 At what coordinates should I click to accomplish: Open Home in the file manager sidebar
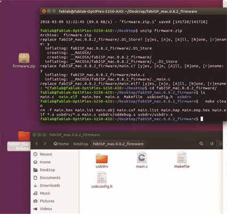coord(42,162)
